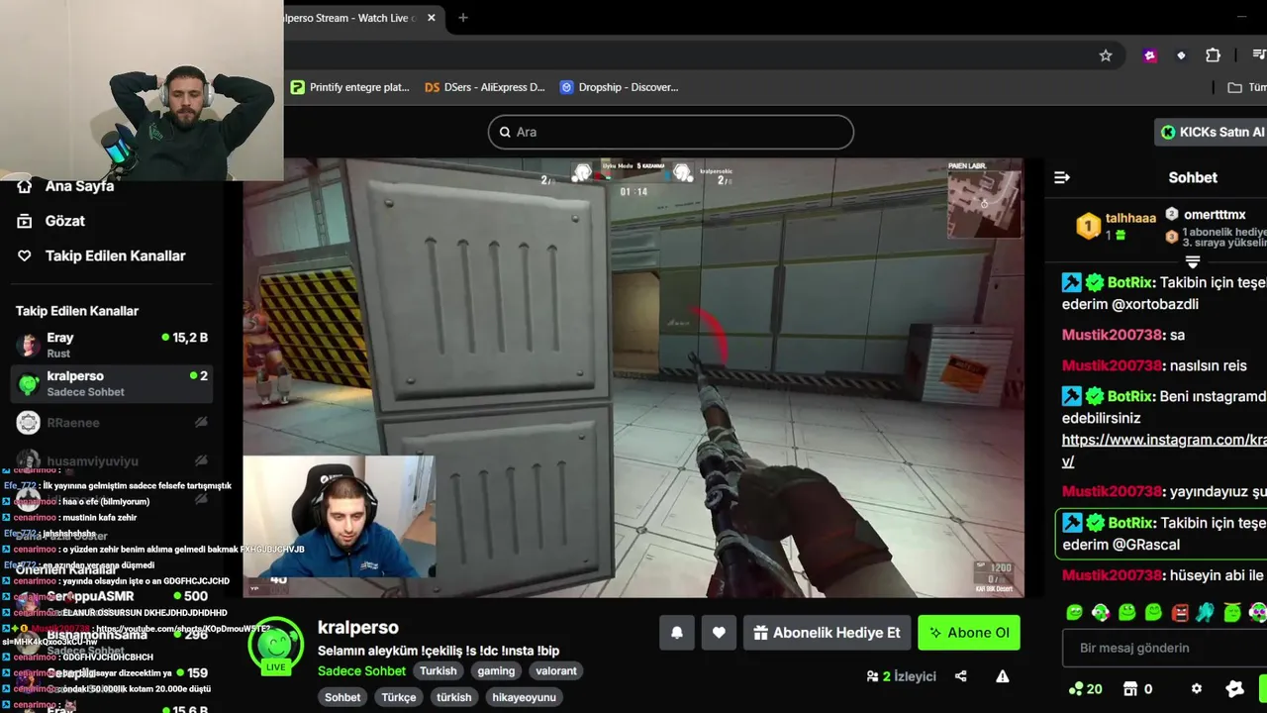Go to Gözat in the sidebar
The height and width of the screenshot is (713, 1267).
[x=65, y=221]
